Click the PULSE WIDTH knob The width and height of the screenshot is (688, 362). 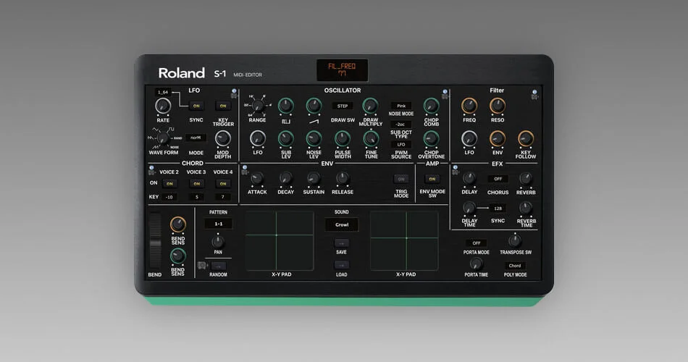pos(343,138)
